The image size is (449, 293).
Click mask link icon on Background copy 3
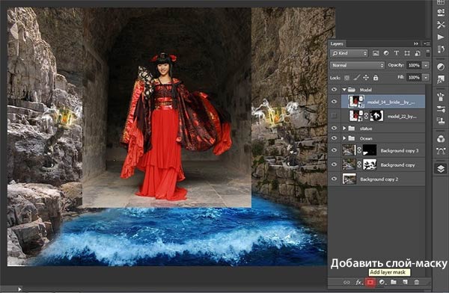[359, 150]
